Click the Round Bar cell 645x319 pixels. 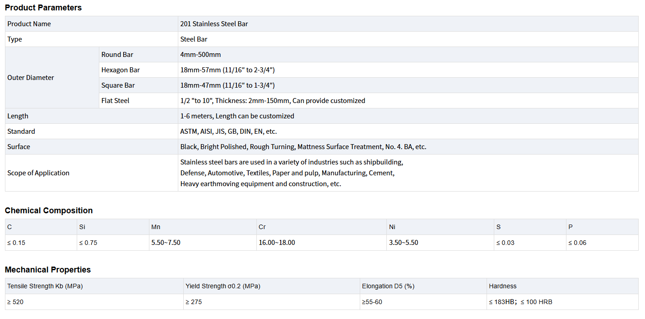[117, 55]
